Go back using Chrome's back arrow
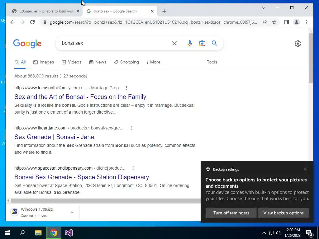 point(12,22)
